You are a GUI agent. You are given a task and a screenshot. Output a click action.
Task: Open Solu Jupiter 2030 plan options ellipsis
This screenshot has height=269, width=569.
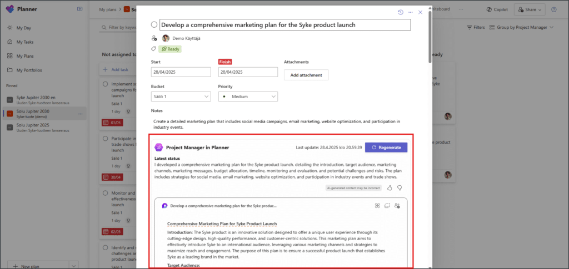pos(80,114)
